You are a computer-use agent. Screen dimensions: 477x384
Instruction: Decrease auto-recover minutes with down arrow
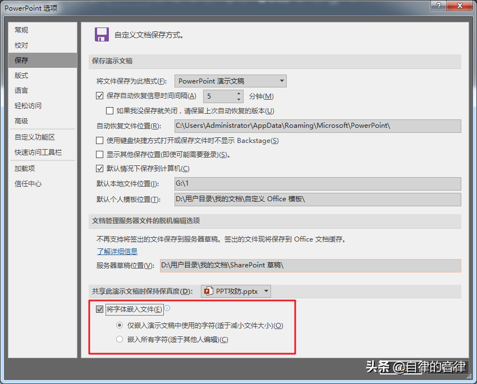[239, 99]
